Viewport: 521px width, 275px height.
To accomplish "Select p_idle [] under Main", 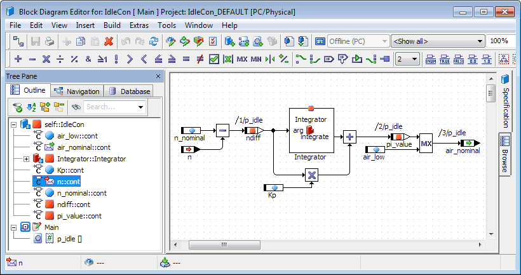I will point(69,239).
